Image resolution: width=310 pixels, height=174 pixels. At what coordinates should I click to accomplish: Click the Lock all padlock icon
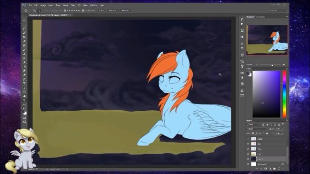pyautogui.click(x=267, y=133)
